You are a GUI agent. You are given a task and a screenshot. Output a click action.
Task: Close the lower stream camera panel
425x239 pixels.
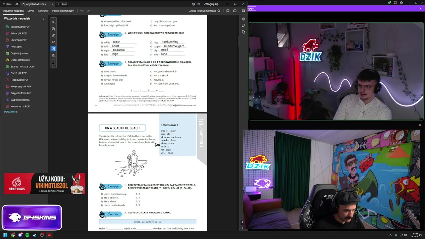(x=420, y=125)
